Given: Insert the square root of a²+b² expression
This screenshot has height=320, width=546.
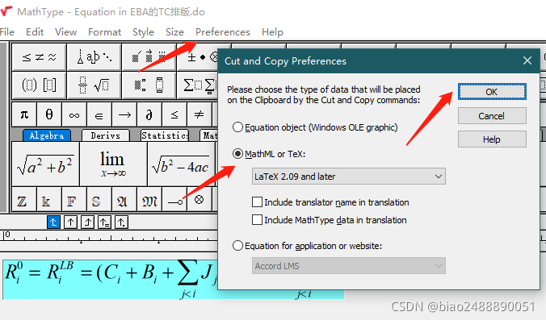Looking at the screenshot, I should pyautogui.click(x=45, y=164).
